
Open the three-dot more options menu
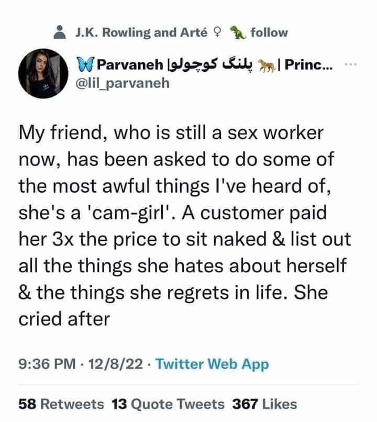(351, 64)
